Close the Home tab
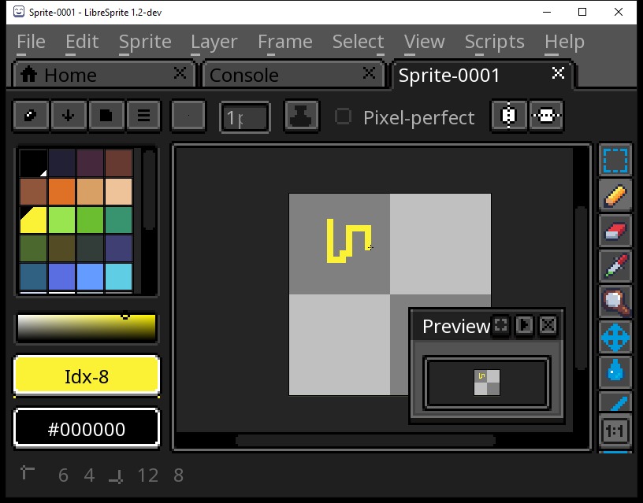The width and height of the screenshot is (643, 503). pyautogui.click(x=180, y=73)
